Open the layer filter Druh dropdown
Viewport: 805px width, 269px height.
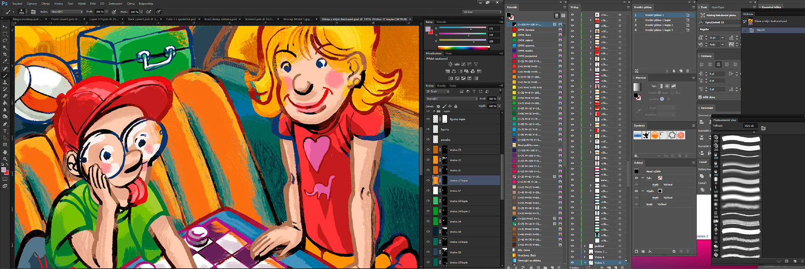[437, 91]
